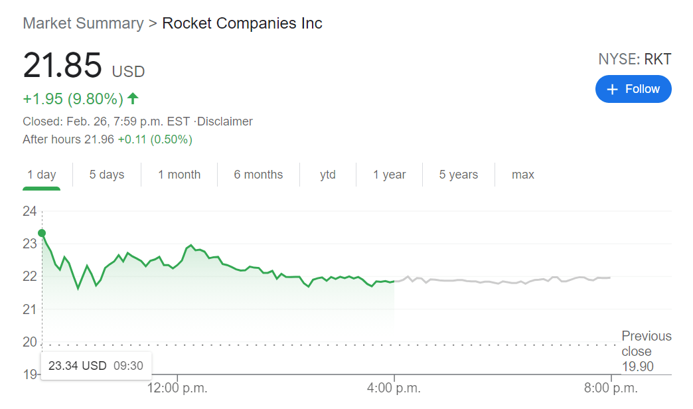Click the plus icon inside the Follow button

tap(612, 88)
